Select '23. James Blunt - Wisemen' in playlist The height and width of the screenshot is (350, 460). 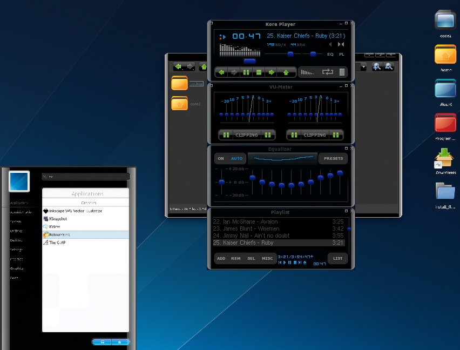pos(278,228)
